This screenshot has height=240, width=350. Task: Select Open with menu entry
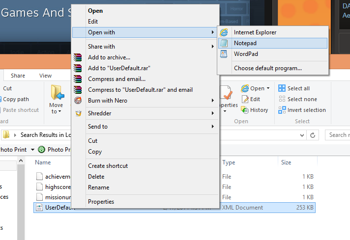[144, 32]
